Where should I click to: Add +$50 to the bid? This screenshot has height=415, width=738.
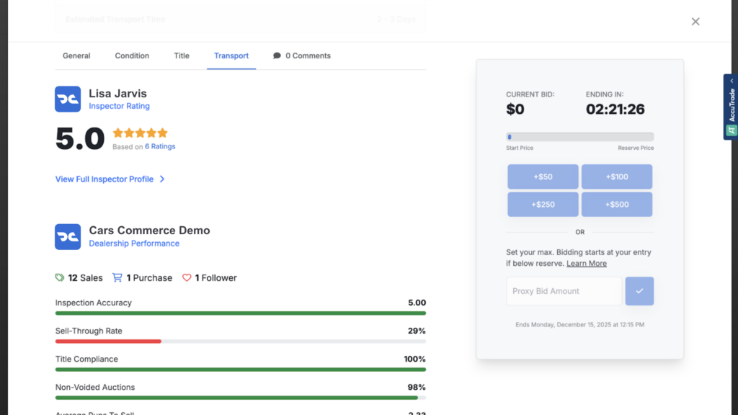(x=543, y=177)
